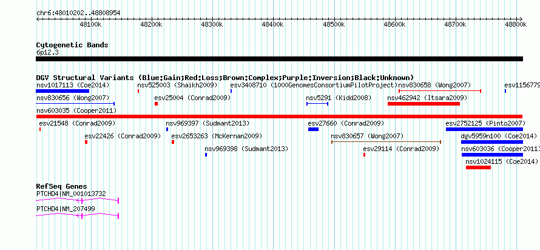Click esv2653263 (McKernan2009) label

pos(217,136)
